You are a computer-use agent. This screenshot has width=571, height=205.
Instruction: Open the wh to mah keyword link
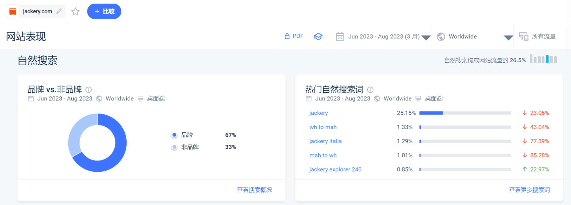coord(323,127)
